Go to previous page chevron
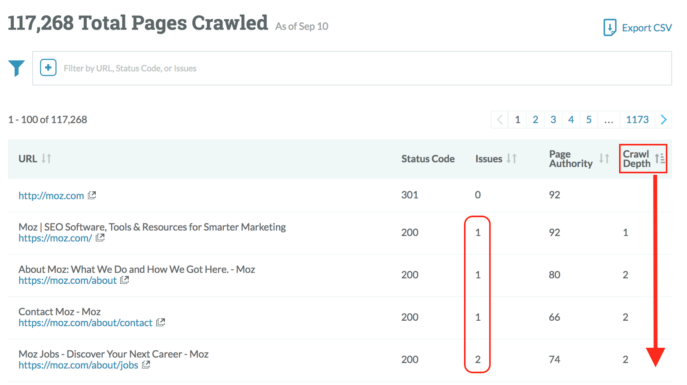 (x=500, y=120)
